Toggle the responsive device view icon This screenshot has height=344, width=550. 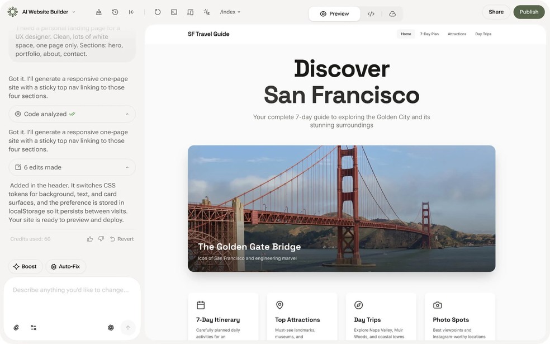pyautogui.click(x=190, y=12)
